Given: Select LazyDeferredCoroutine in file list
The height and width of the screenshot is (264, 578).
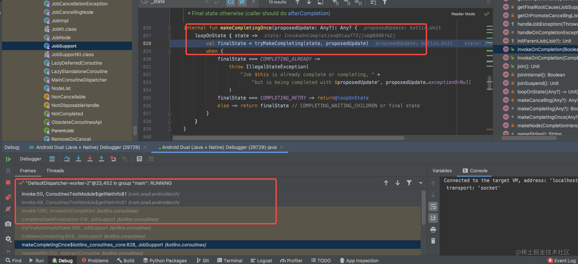Looking at the screenshot, I should (x=76, y=63).
